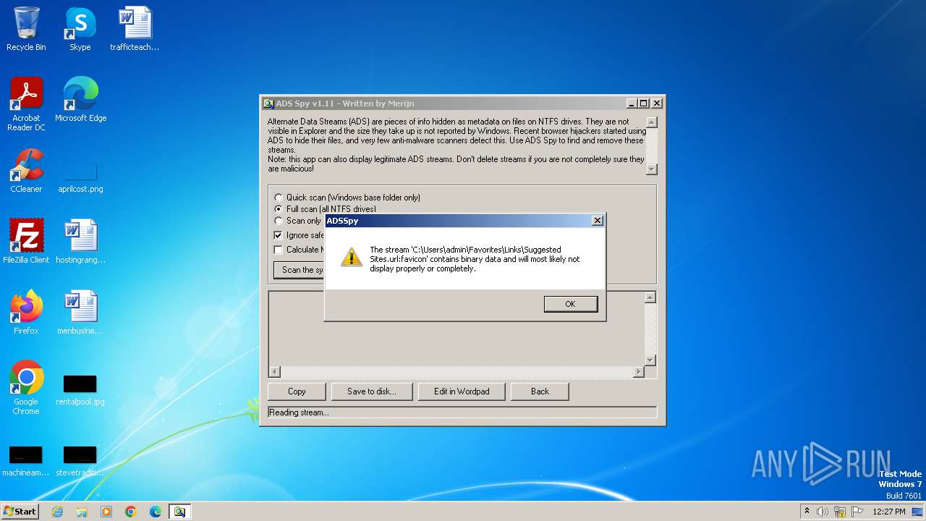Screen dimensions: 926x521
Task: Minimize the ADS Spy window
Action: 632,103
